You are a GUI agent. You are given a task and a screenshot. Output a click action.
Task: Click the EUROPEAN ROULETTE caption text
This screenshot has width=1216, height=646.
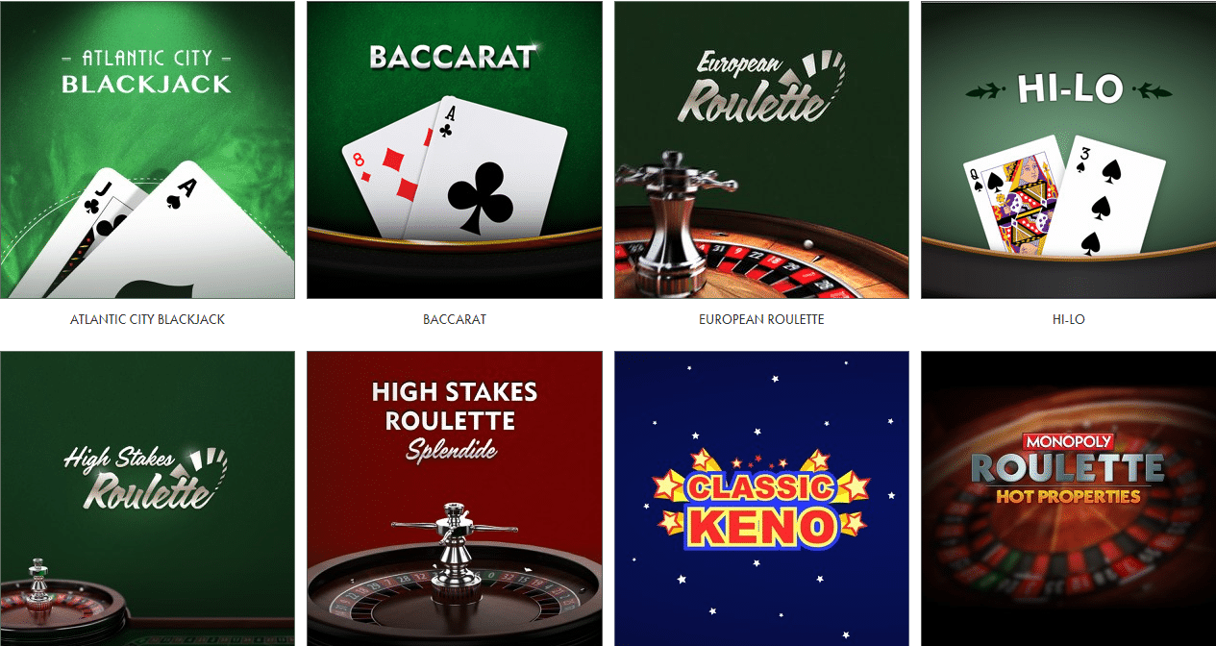pos(761,319)
